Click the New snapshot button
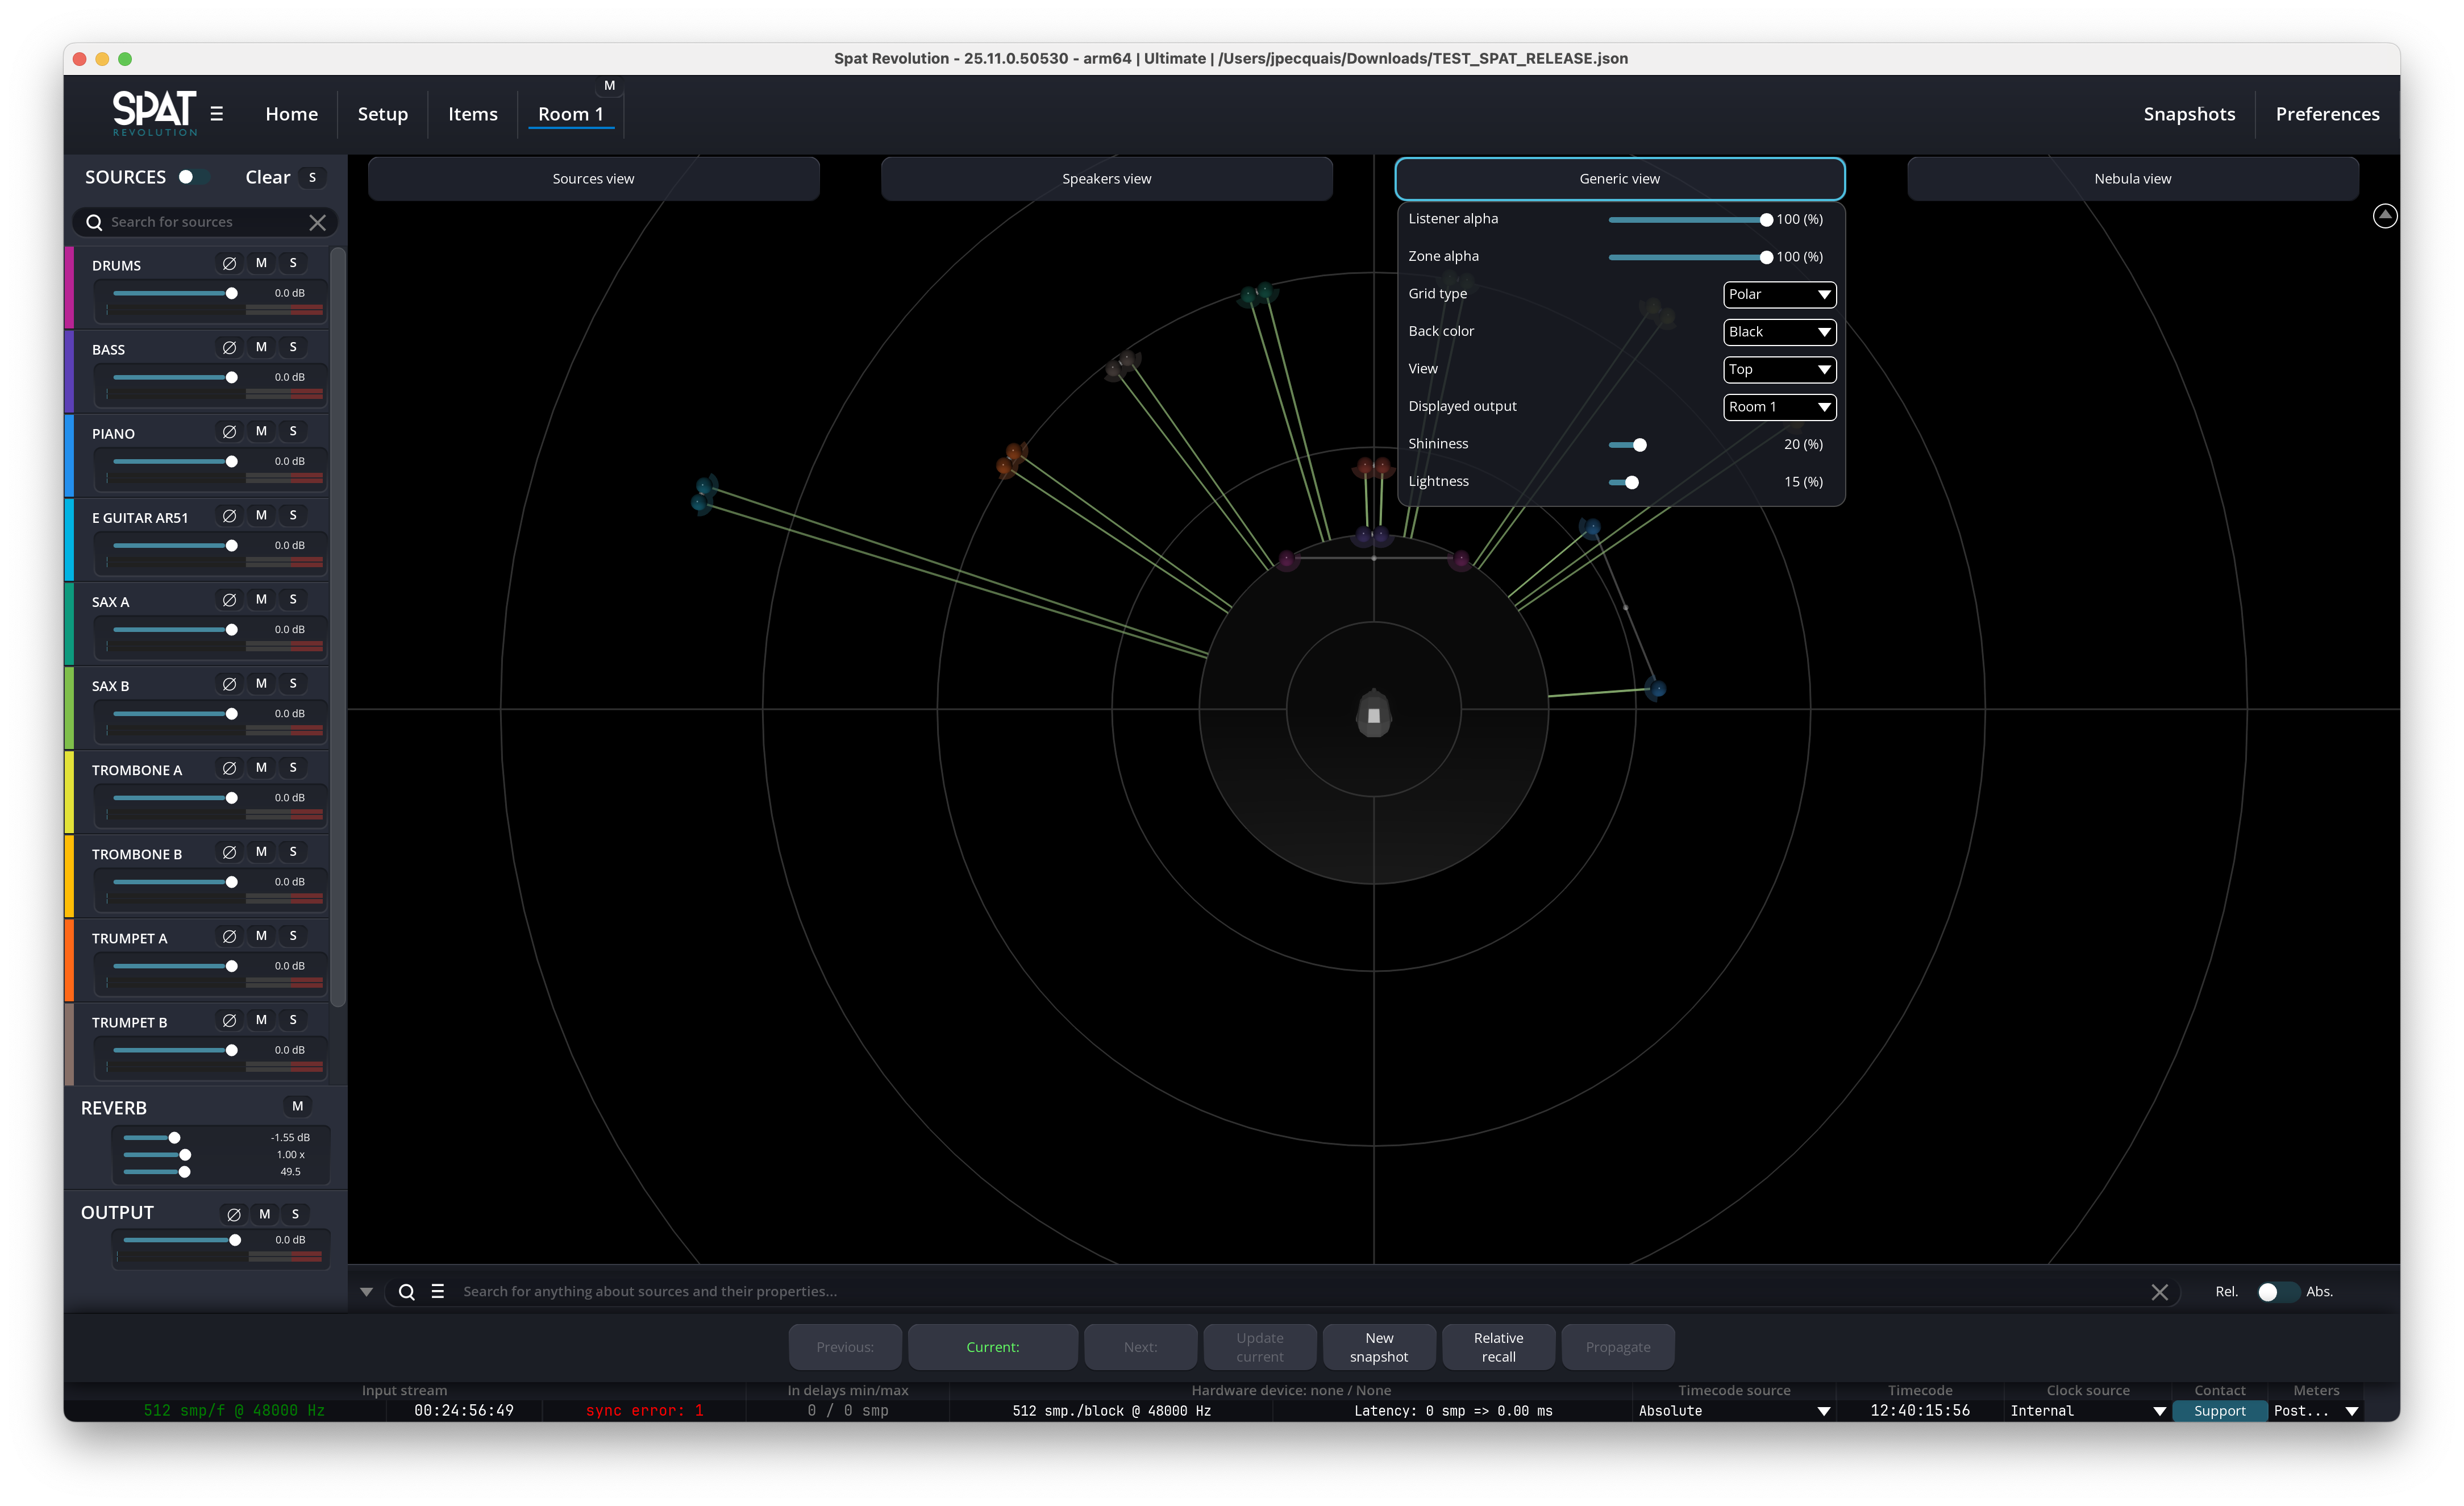Image resolution: width=2464 pixels, height=1506 pixels. click(1378, 1346)
